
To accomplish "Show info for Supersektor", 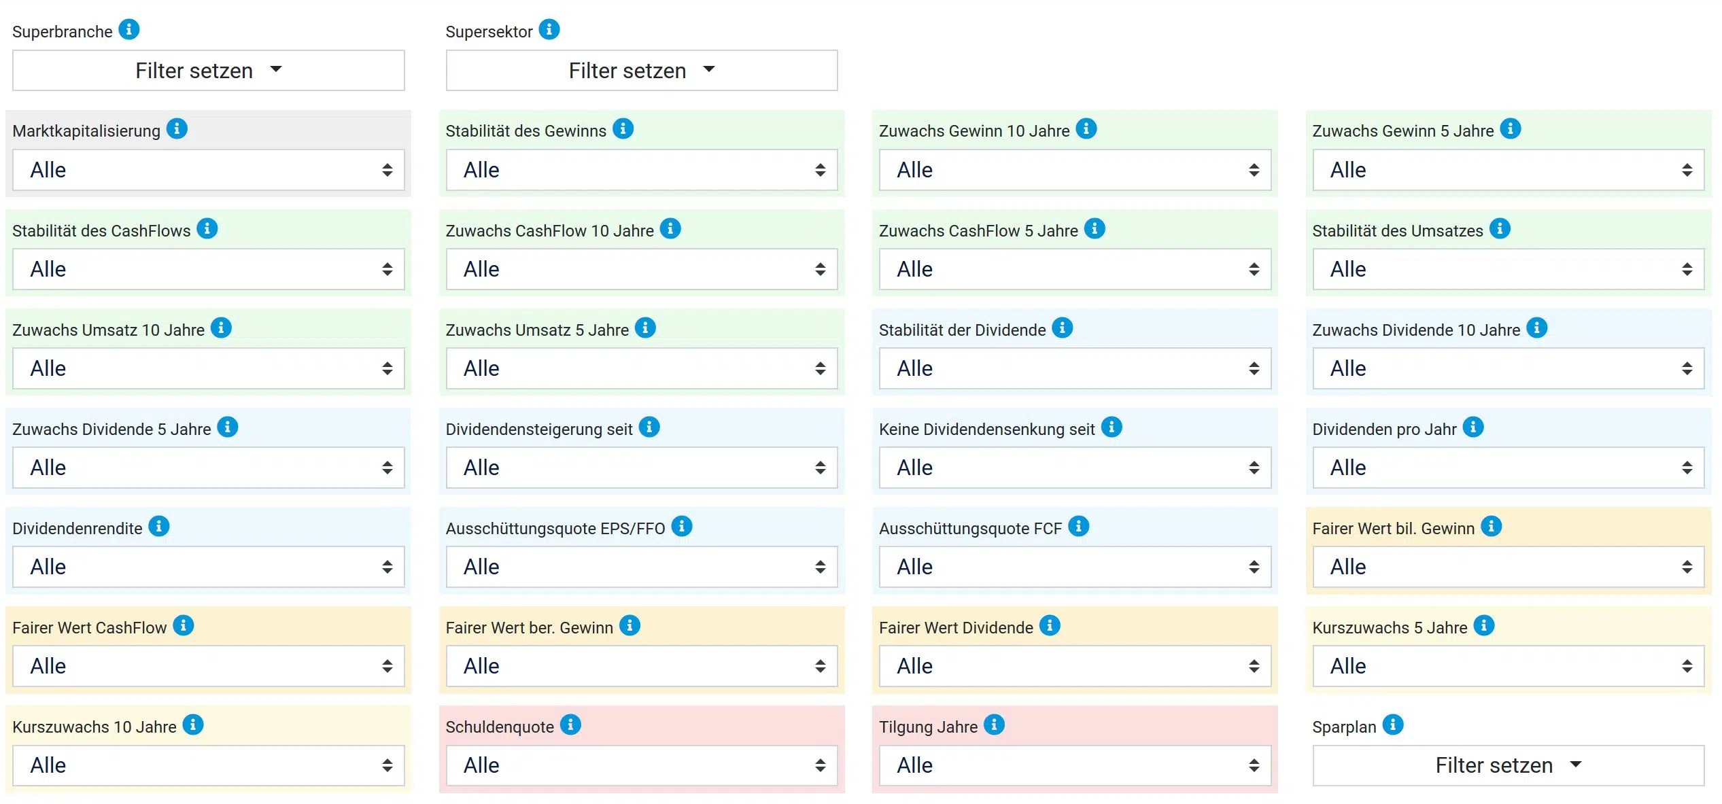I will [549, 30].
